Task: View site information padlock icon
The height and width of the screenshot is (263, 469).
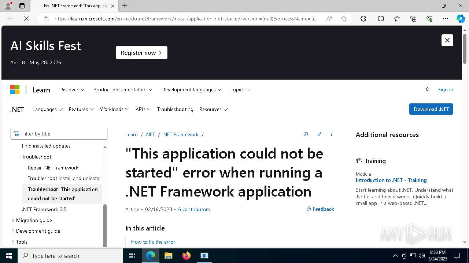Action: (x=46, y=19)
